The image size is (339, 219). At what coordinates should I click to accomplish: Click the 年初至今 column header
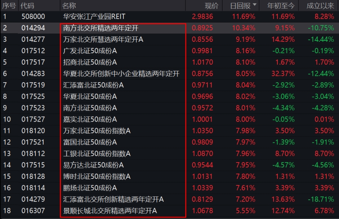[x=281, y=6]
